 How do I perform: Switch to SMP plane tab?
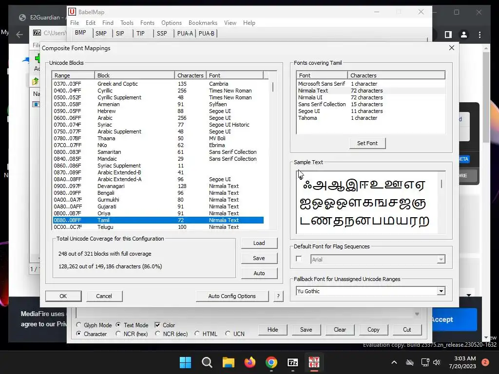pyautogui.click(x=101, y=34)
